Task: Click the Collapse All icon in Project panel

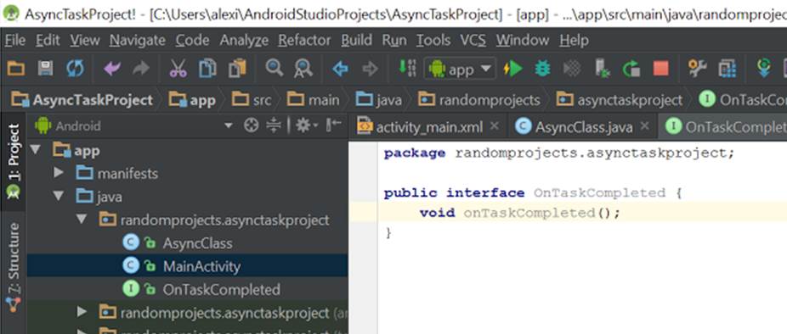Action: coord(274,125)
